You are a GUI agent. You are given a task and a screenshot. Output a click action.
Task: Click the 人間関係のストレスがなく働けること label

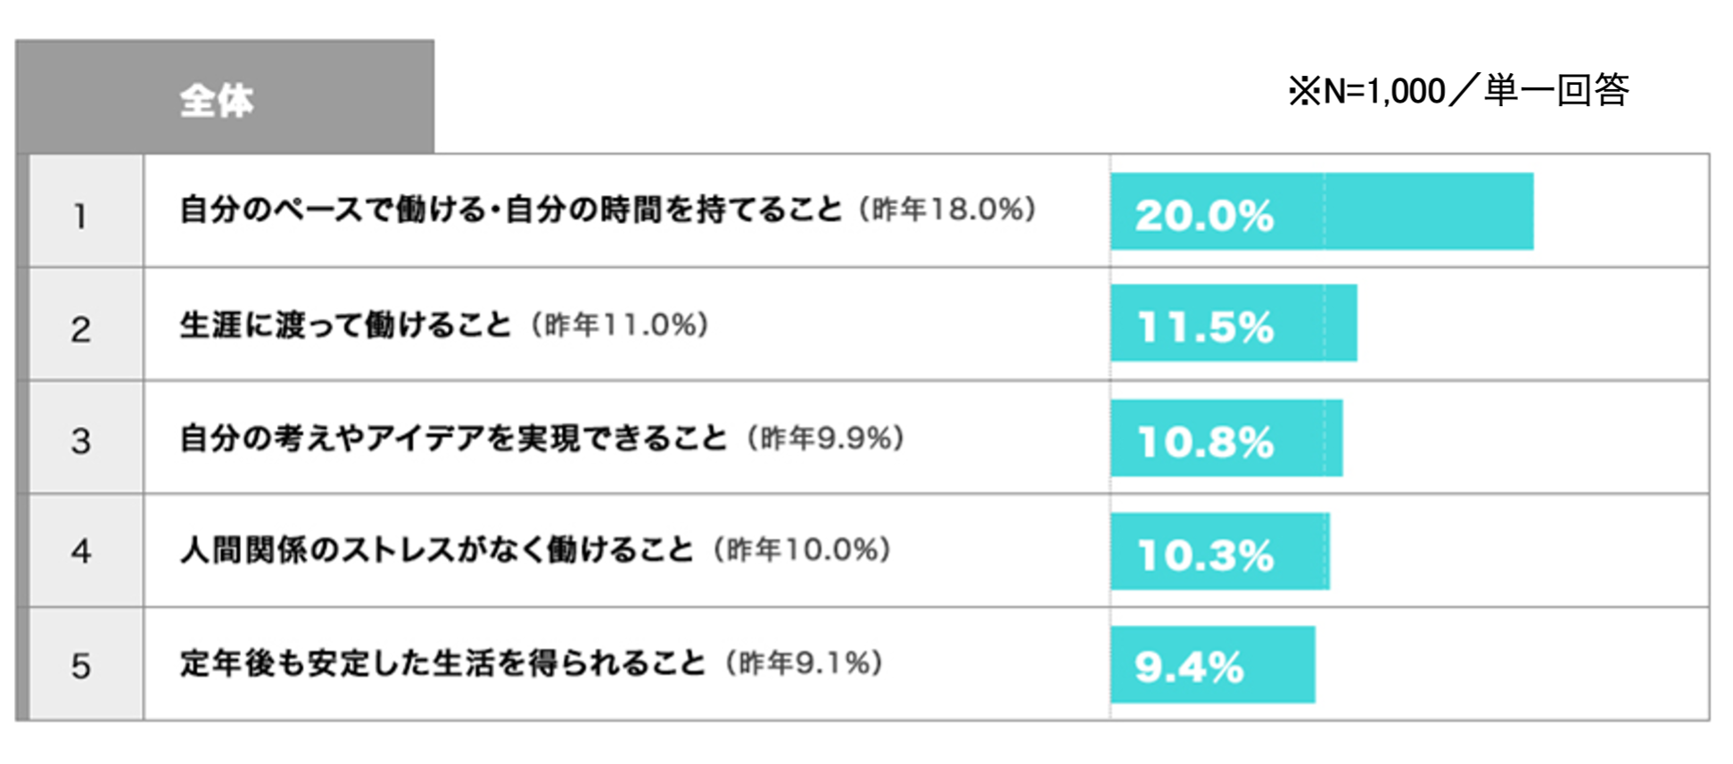436,550
